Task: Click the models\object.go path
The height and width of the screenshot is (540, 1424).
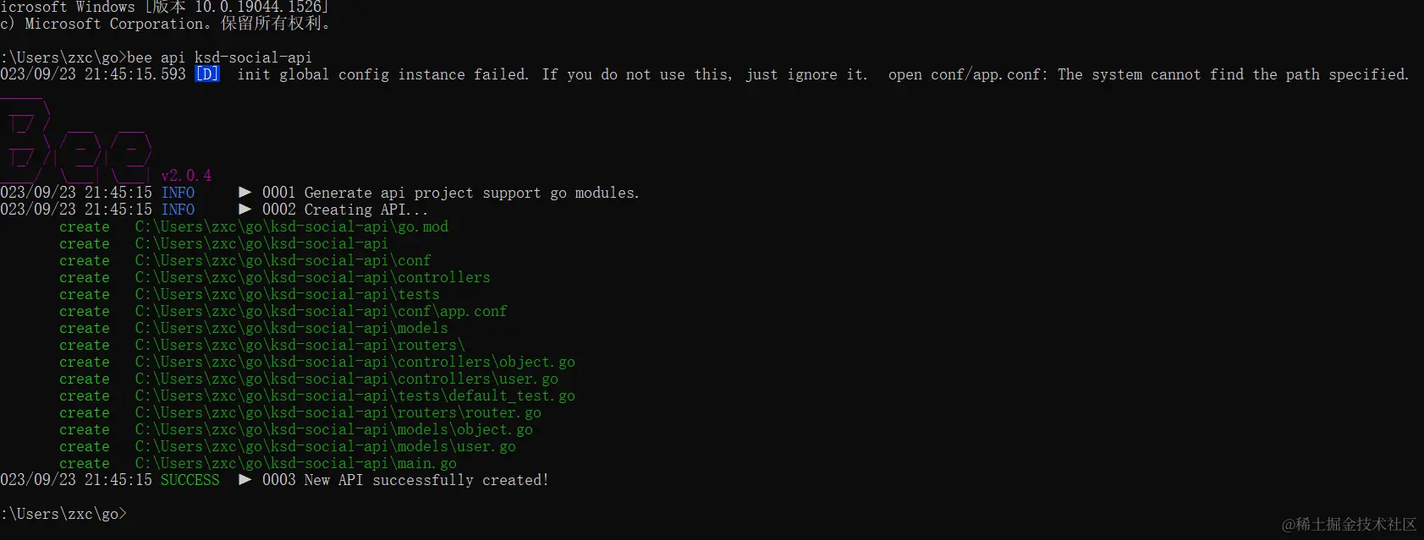Action: 333,429
